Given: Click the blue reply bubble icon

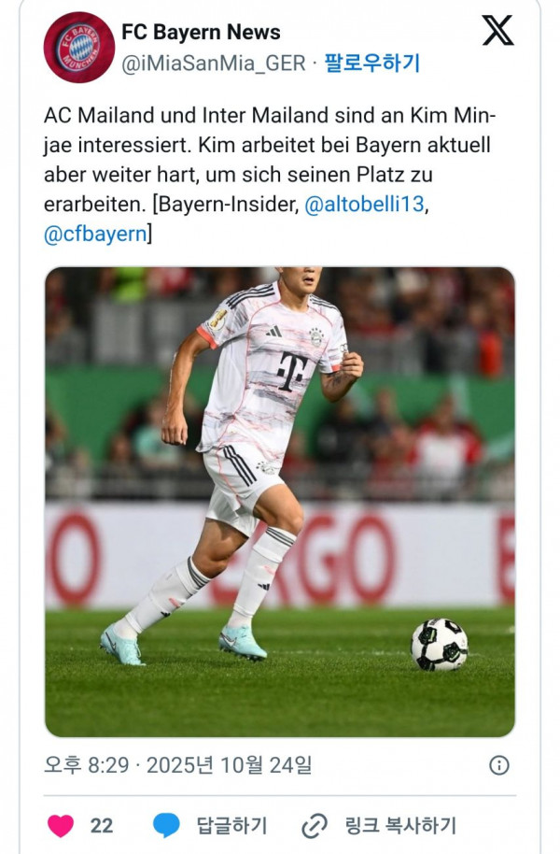Looking at the screenshot, I should coord(166,826).
